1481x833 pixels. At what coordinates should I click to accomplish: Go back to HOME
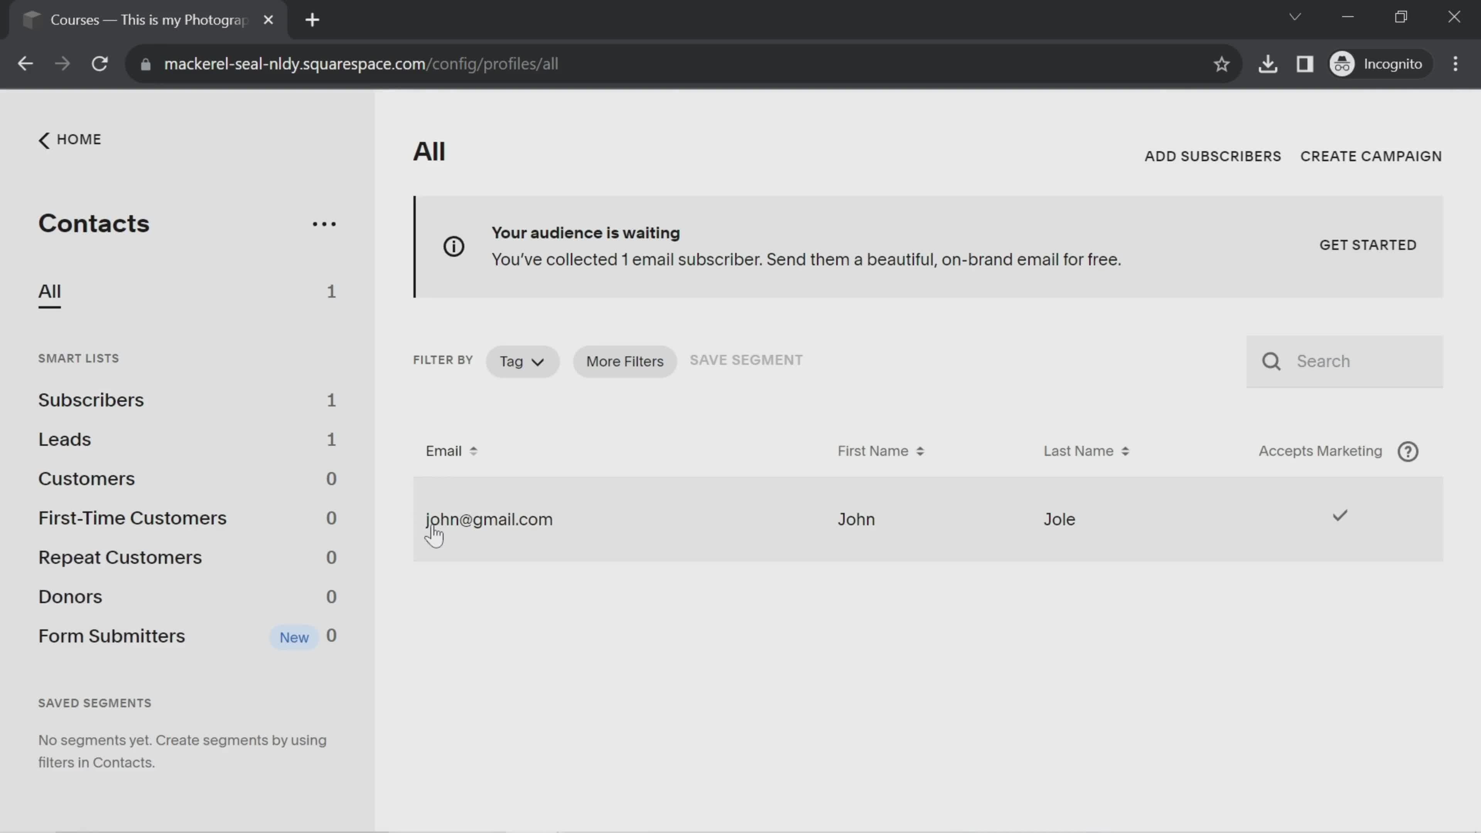[x=69, y=140]
